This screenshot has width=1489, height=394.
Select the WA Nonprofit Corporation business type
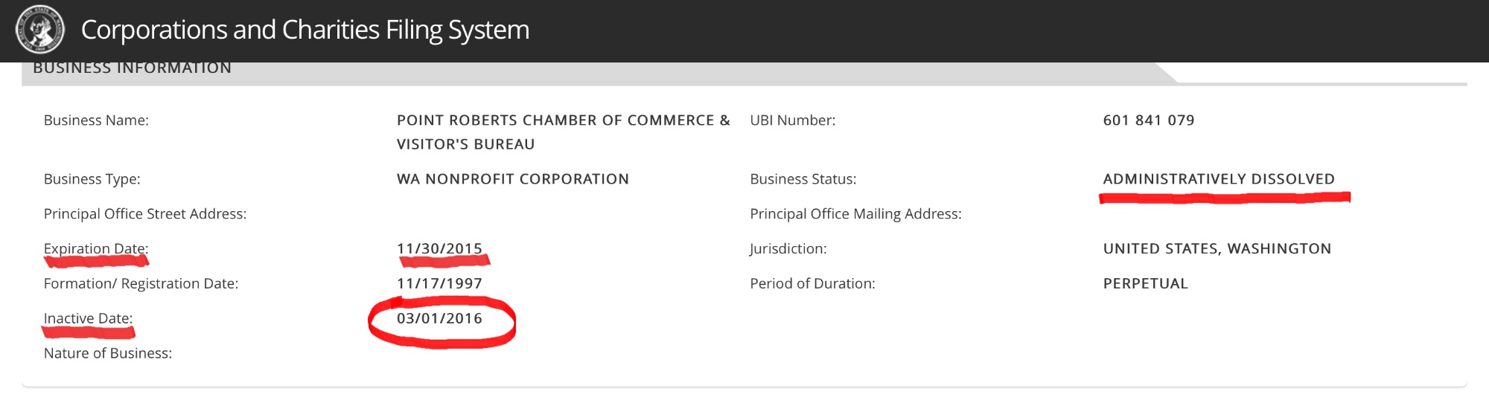[512, 179]
